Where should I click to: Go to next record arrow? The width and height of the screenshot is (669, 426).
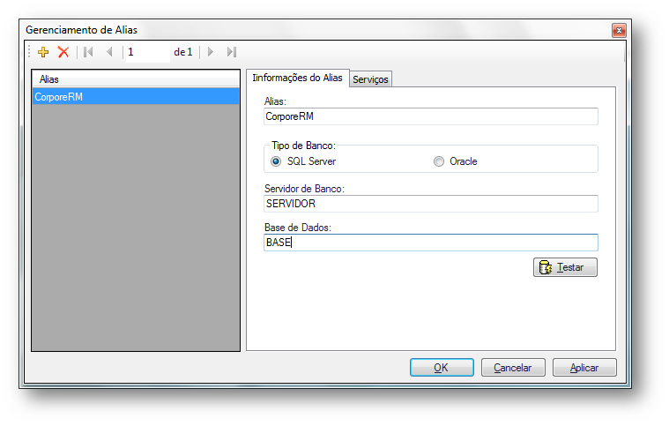(211, 52)
